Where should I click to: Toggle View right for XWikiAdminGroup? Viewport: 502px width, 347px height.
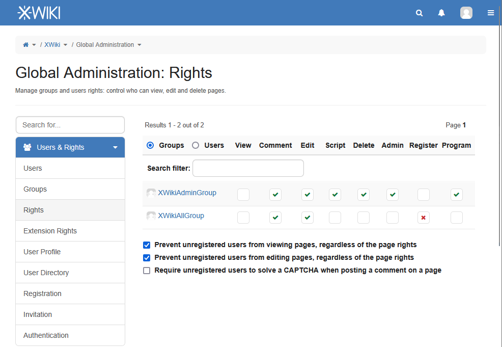click(x=243, y=195)
